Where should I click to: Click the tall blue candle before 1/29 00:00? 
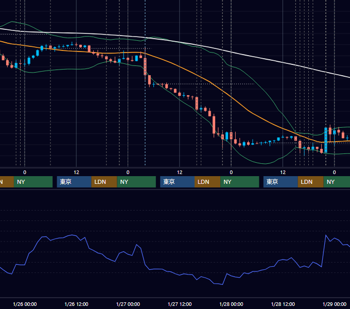click(326, 140)
